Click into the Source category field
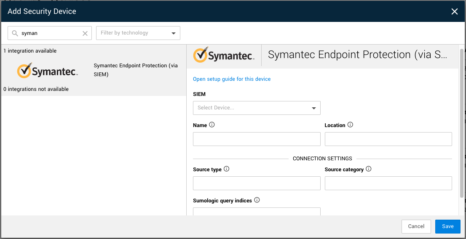Screen dimensions: 466x239 [388, 183]
